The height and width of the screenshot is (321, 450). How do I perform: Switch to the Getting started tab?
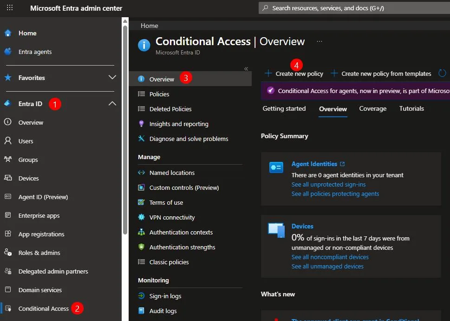pyautogui.click(x=284, y=109)
